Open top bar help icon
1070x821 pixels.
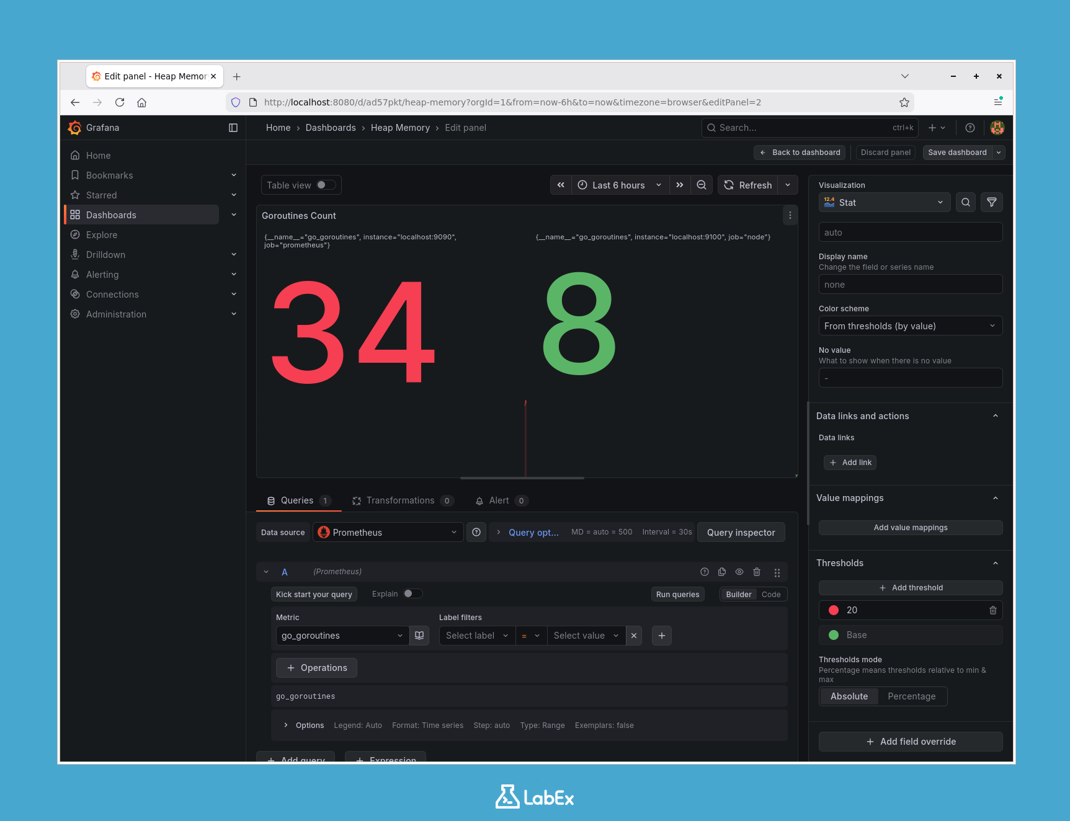click(970, 128)
